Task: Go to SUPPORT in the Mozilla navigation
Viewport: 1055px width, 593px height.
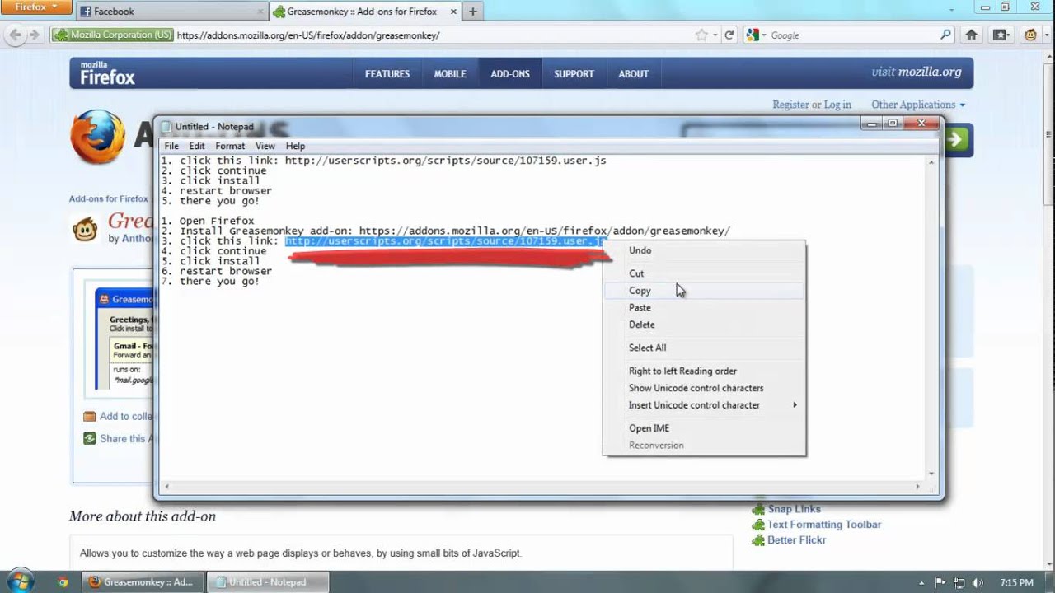Action: pos(574,74)
